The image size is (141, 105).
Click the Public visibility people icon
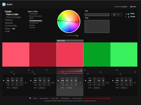pos(128,14)
